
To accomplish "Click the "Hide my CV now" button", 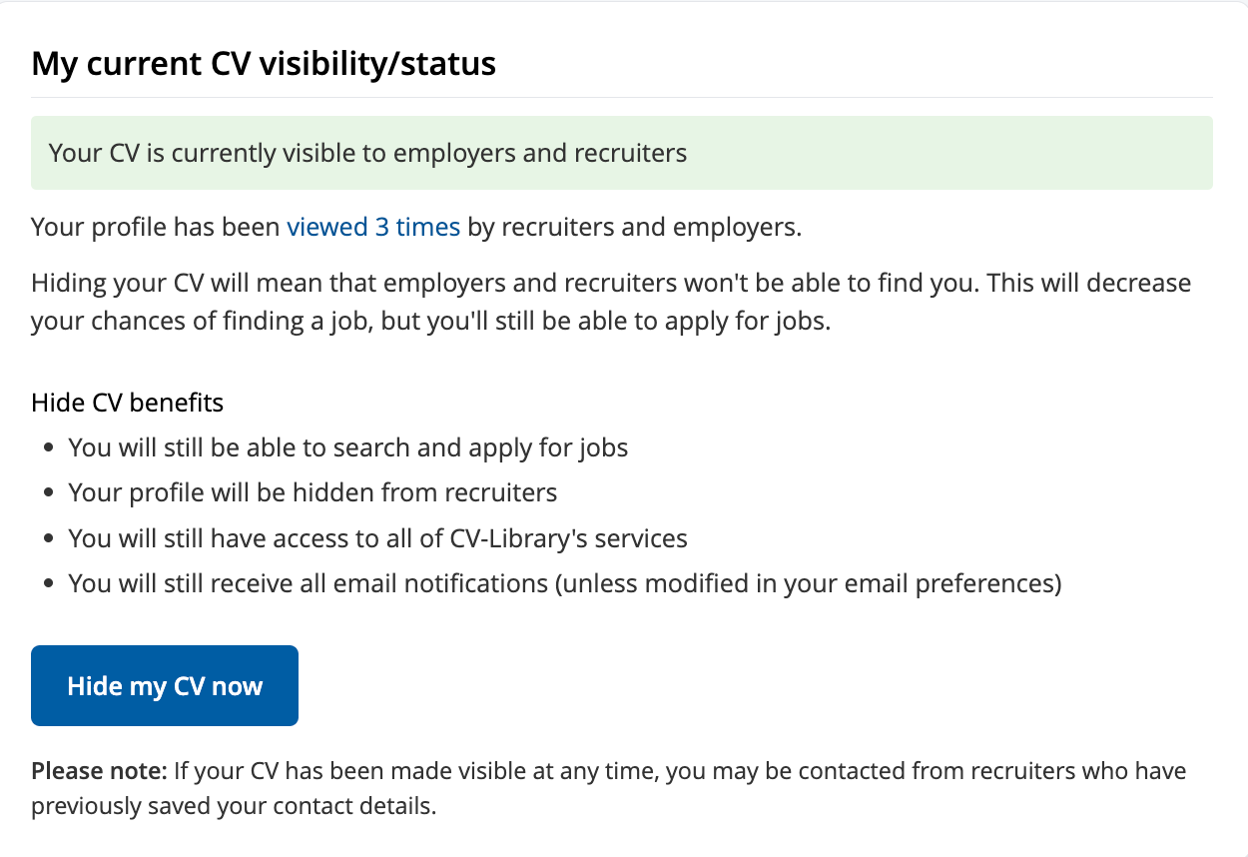I will pyautogui.click(x=165, y=686).
